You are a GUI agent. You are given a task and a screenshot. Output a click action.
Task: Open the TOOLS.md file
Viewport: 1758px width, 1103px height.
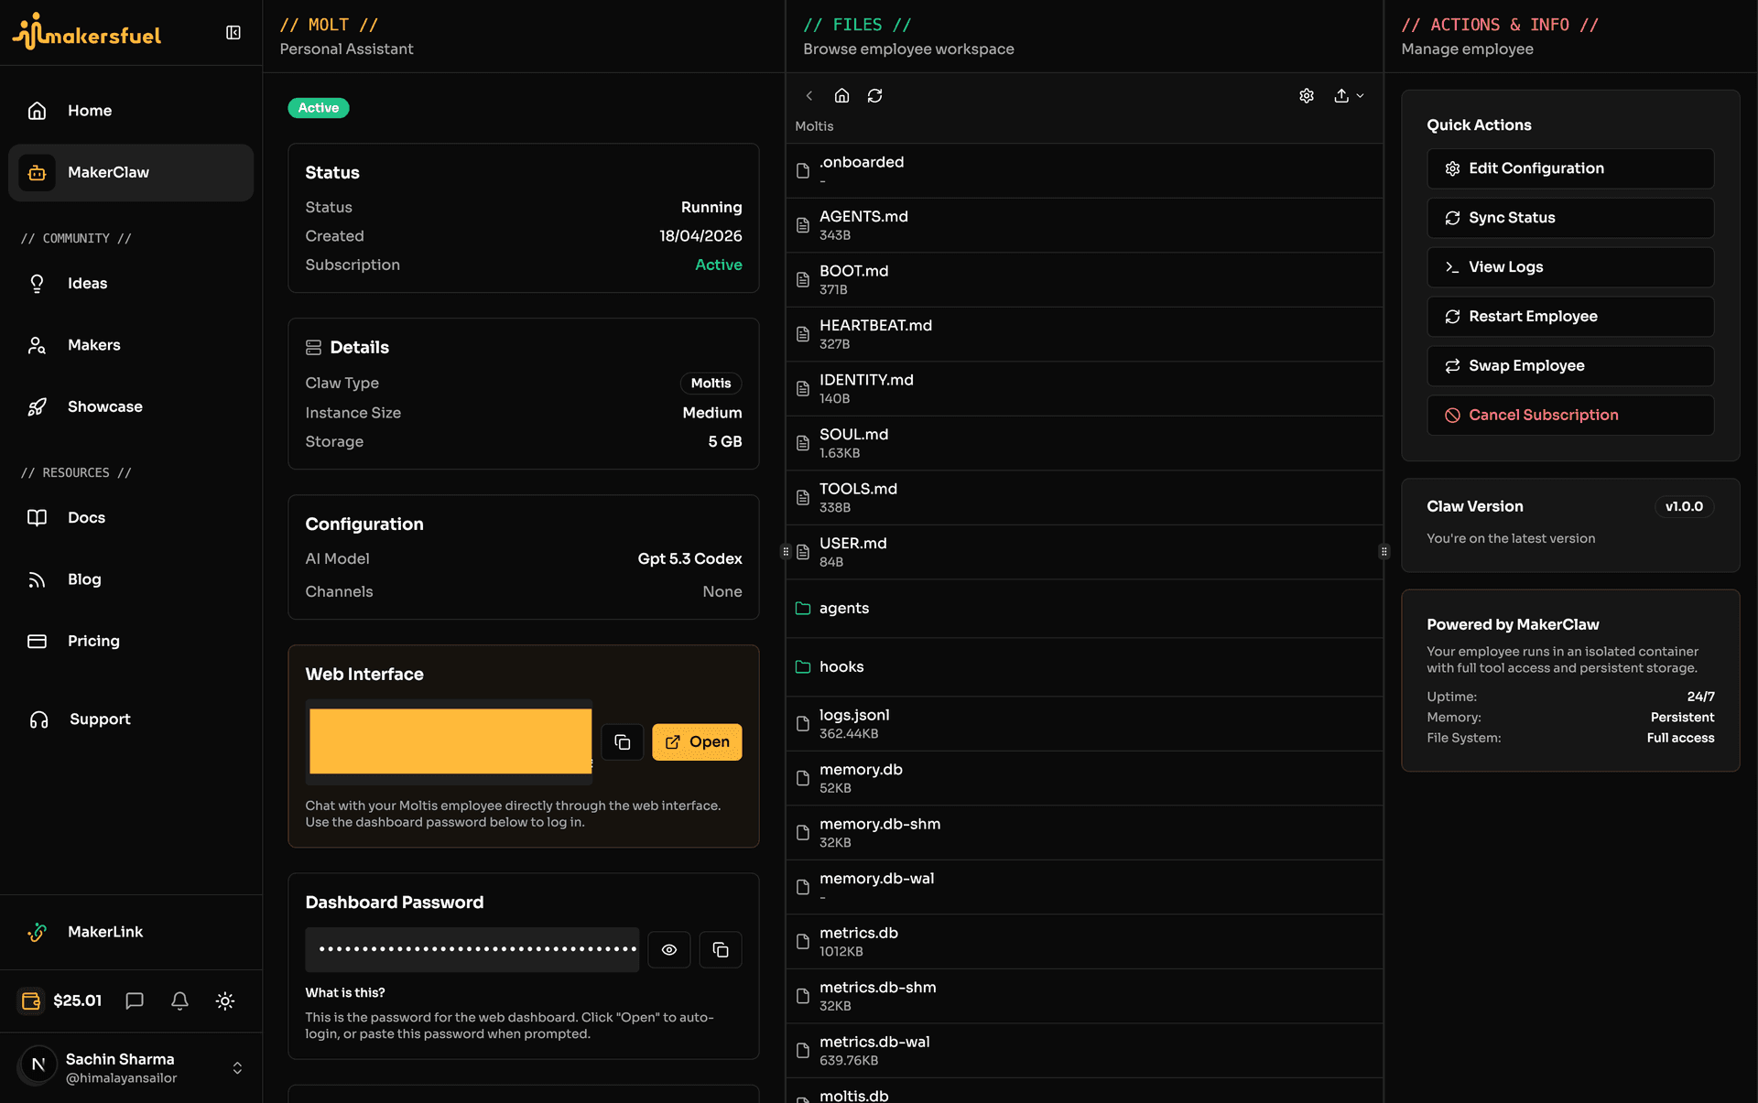[1084, 497]
